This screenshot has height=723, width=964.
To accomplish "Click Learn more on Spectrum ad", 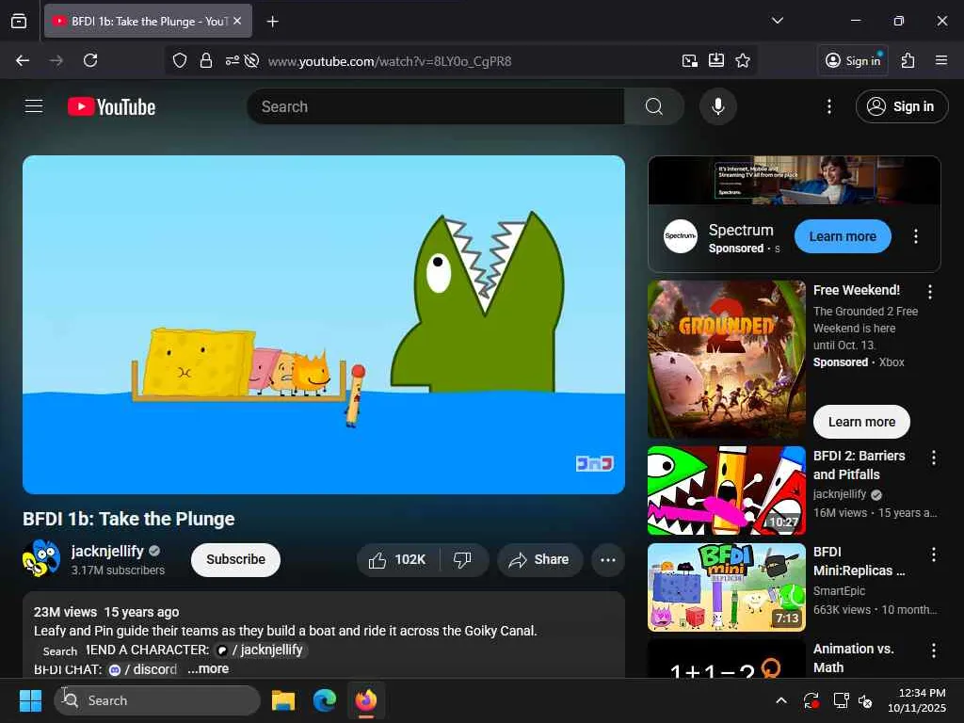I will point(843,236).
